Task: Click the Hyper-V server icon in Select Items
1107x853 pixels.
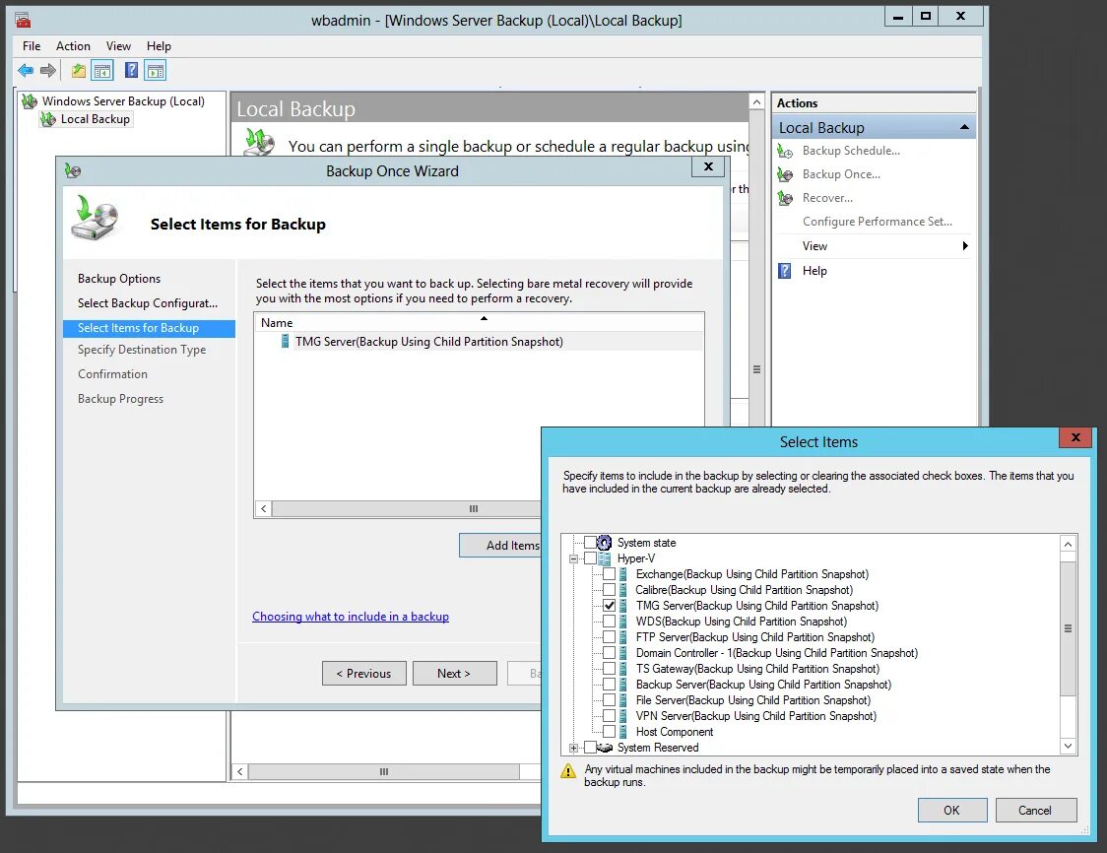Action: click(605, 558)
